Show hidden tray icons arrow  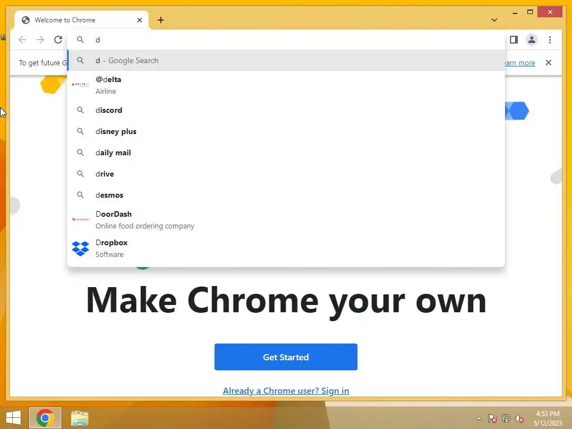pyautogui.click(x=479, y=418)
